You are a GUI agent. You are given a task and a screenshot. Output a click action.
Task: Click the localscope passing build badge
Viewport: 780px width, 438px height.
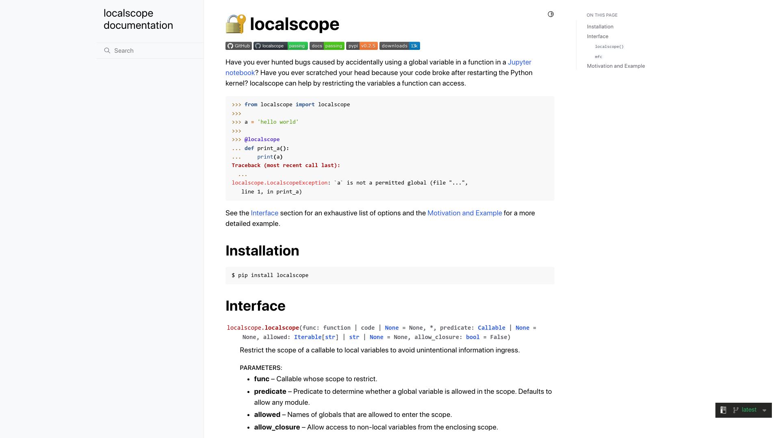(x=280, y=46)
